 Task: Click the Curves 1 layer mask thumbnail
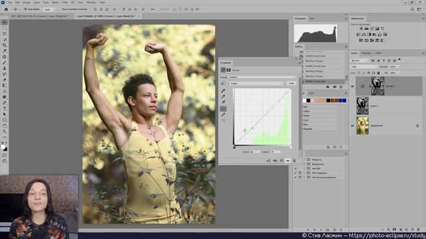378,86
